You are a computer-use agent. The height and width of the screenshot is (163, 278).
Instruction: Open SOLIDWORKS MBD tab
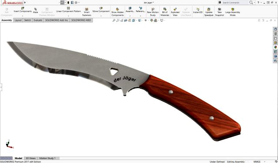81,20
